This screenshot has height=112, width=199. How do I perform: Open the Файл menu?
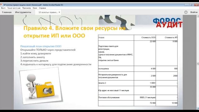point(3,8)
